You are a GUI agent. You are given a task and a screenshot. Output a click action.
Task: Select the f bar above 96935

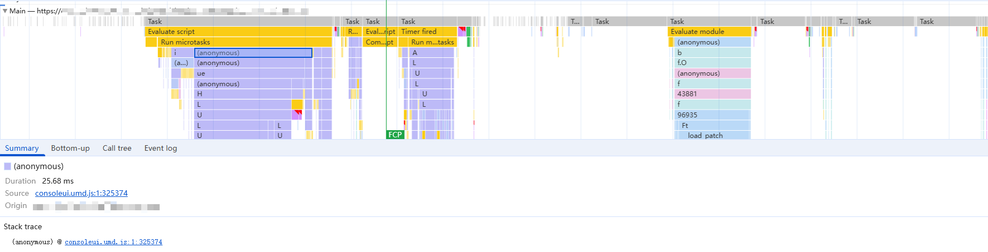713,105
